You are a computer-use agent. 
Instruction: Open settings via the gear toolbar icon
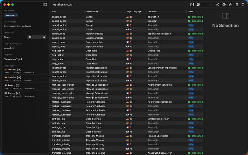click(224, 5)
